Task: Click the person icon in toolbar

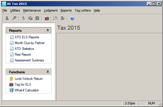Action: click(7, 18)
